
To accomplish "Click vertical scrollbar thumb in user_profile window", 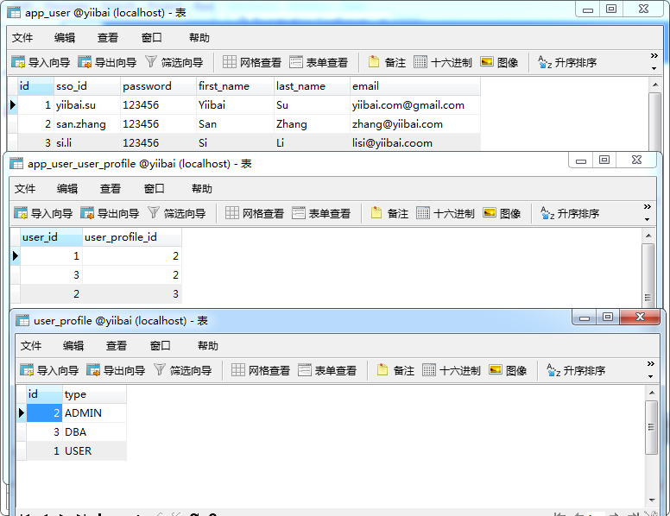I will [651, 427].
